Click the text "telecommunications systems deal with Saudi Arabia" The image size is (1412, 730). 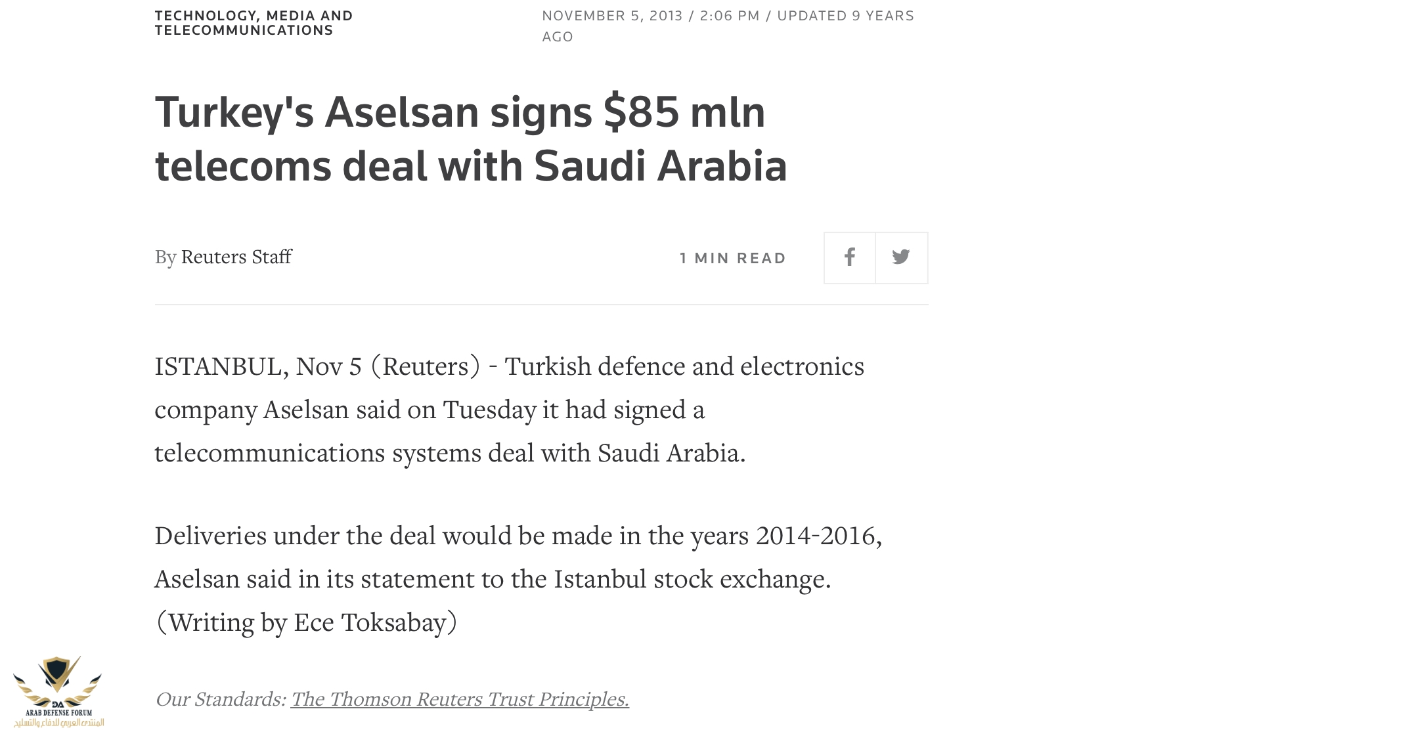pyautogui.click(x=449, y=453)
